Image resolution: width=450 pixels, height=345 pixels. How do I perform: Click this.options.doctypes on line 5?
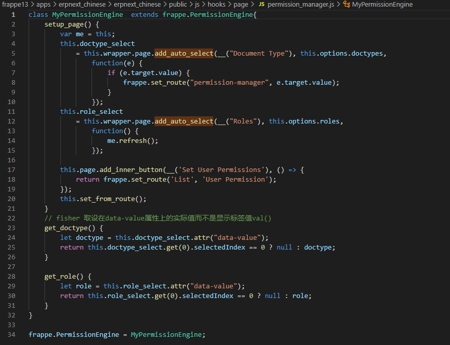[x=342, y=54]
